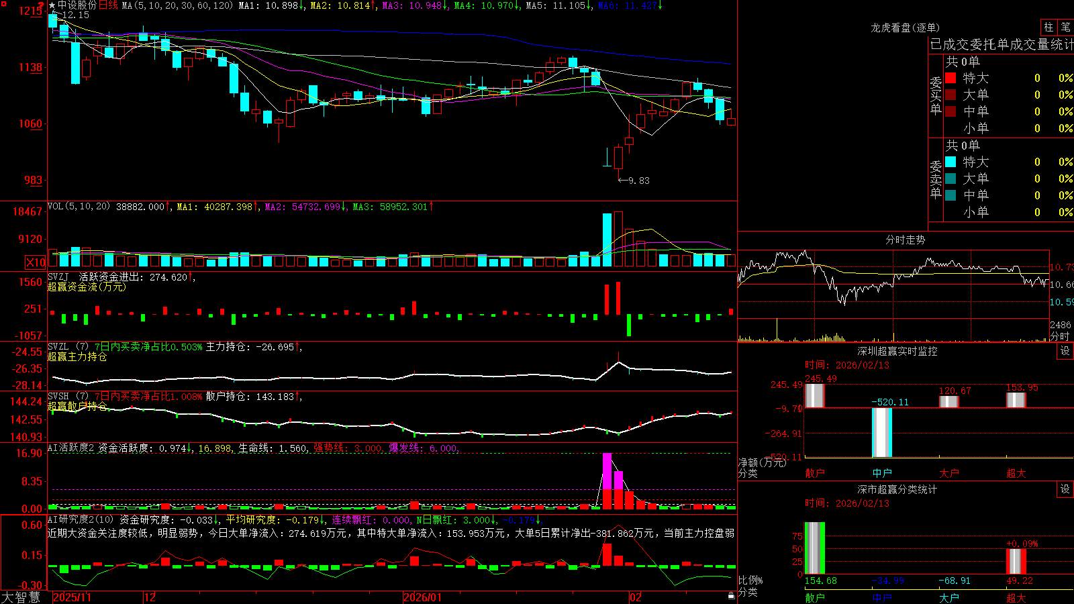Open the 分时走势 intraday chart
Image resolution: width=1074 pixels, height=604 pixels.
tap(893, 295)
